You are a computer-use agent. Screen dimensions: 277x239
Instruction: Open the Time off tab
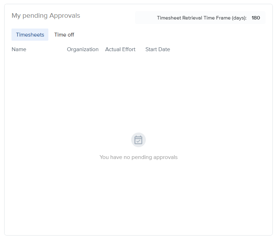(64, 35)
